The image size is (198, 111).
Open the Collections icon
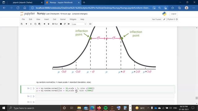179,8
